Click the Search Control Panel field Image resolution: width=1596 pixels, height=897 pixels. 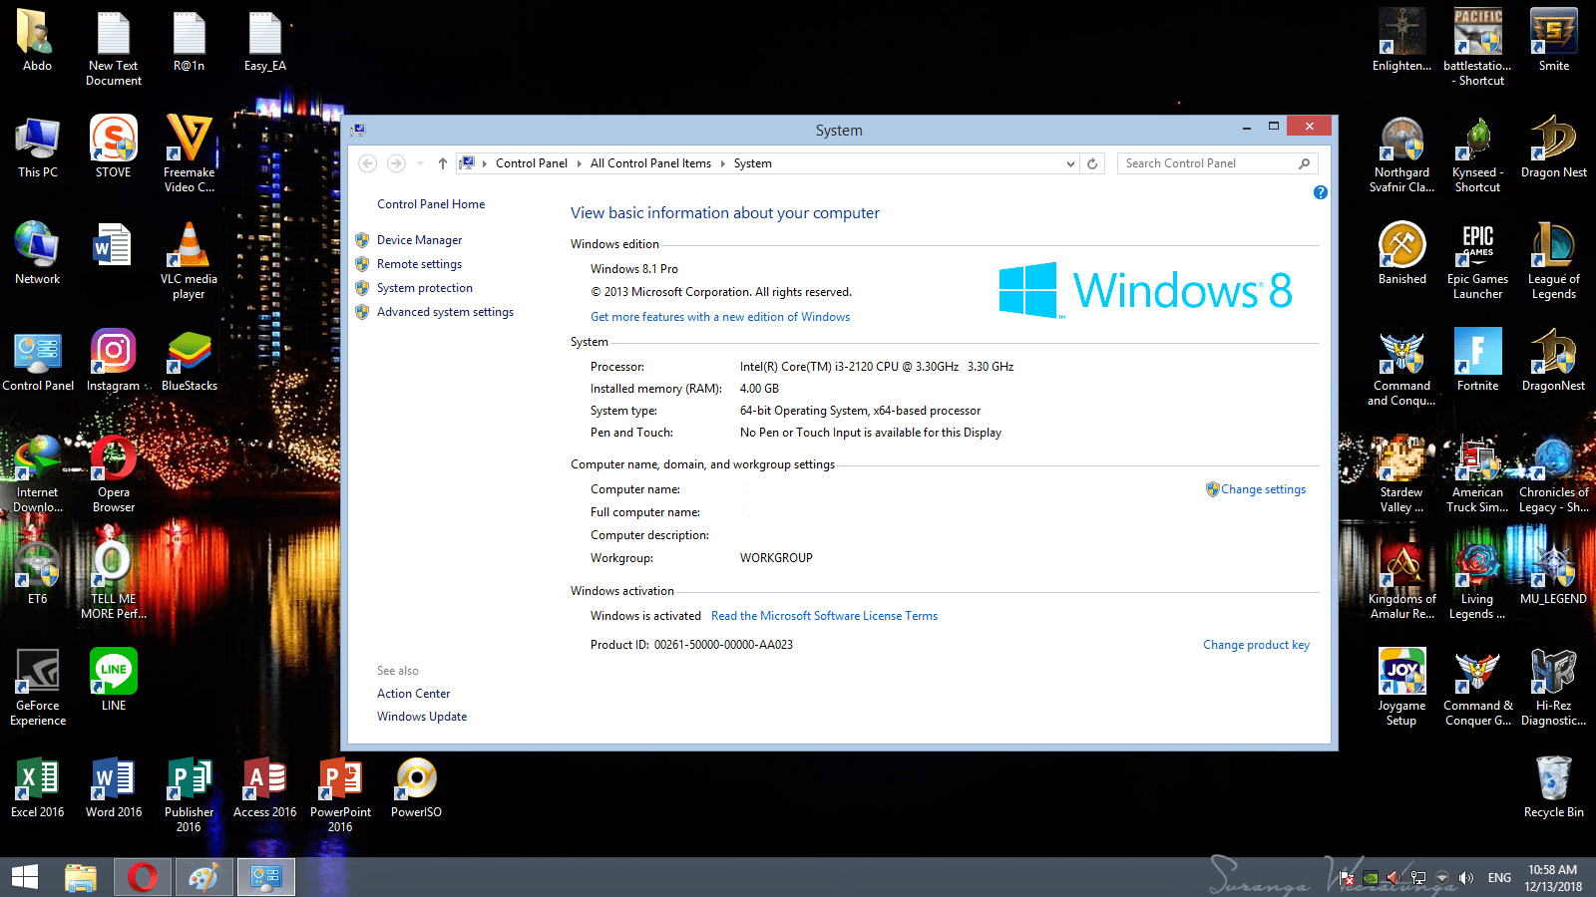click(1216, 163)
